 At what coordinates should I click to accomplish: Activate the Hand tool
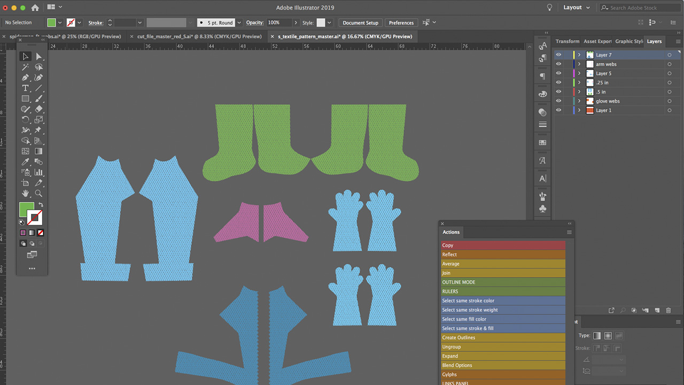click(25, 194)
